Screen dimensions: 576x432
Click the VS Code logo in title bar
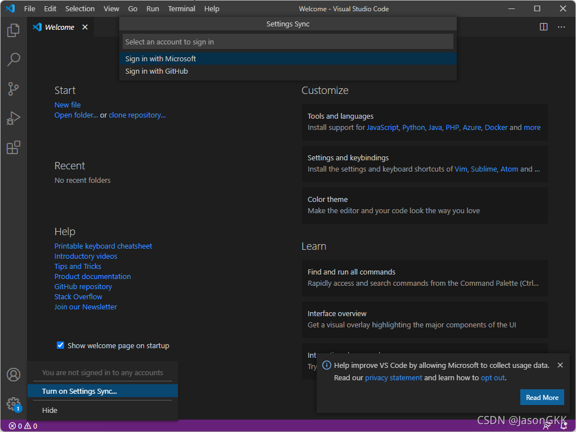coord(10,8)
